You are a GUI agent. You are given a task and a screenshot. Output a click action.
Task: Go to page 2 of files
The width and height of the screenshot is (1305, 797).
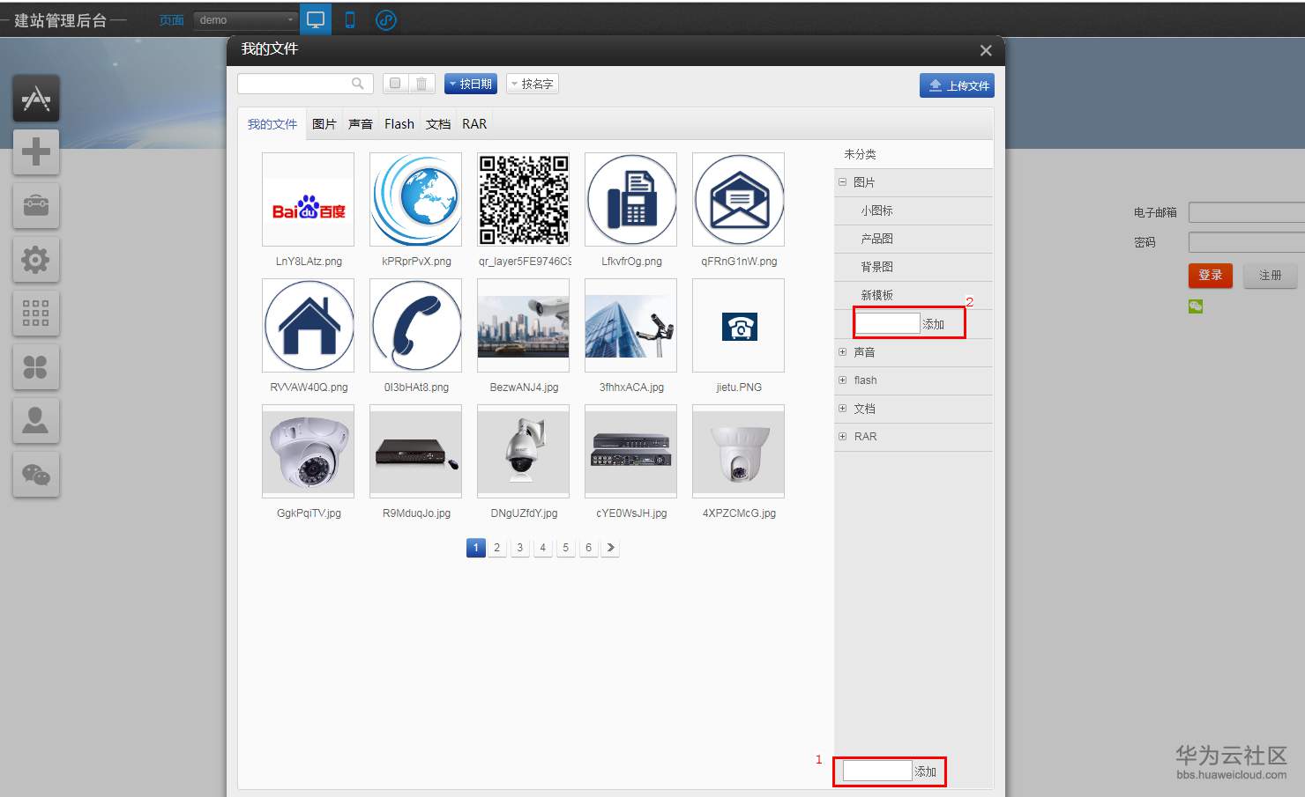coord(497,548)
